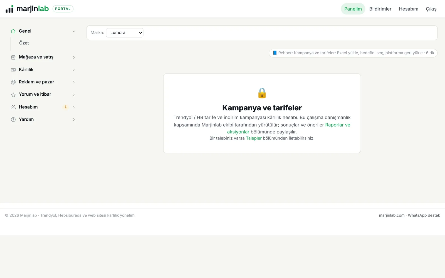Screen dimensions: 445x278
Task: Open WhatsApp destek in the footer
Action: pos(424,215)
